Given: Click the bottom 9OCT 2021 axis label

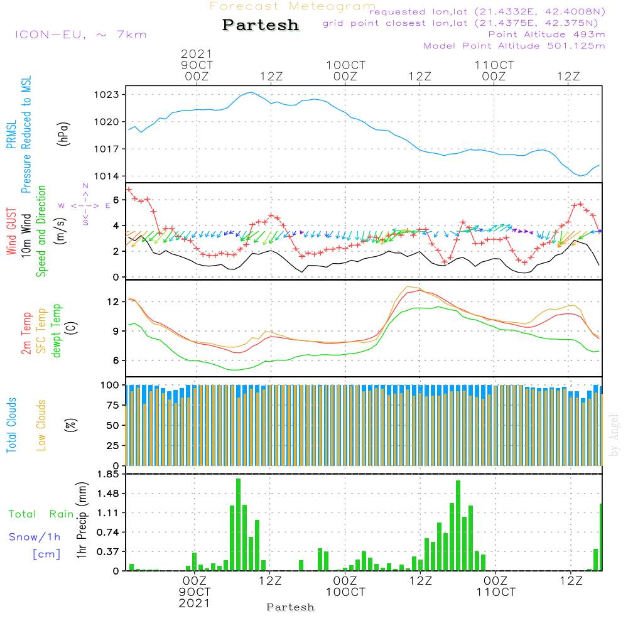Looking at the screenshot, I should (195, 597).
